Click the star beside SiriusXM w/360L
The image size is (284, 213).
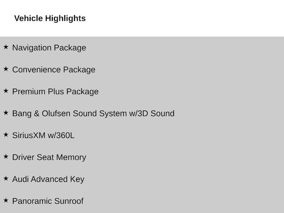coord(6,134)
